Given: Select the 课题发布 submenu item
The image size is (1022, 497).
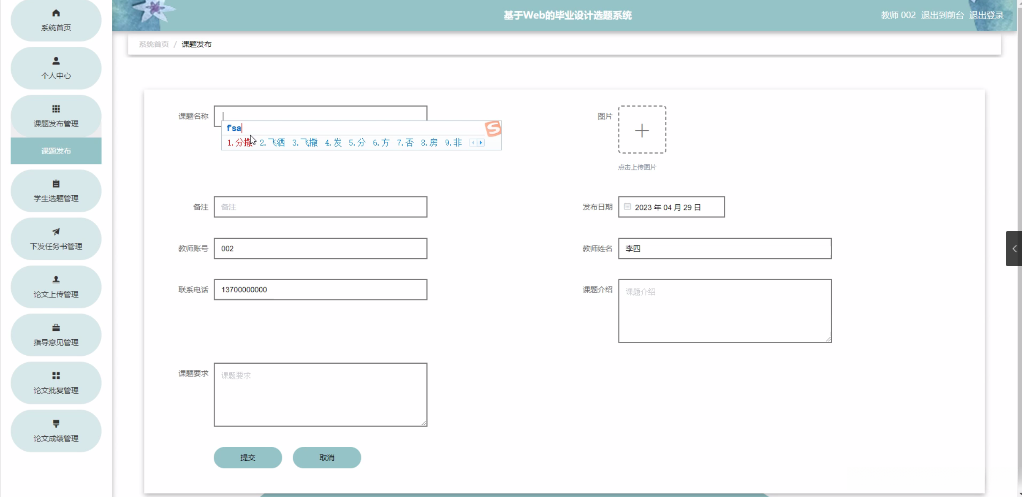Looking at the screenshot, I should tap(56, 151).
